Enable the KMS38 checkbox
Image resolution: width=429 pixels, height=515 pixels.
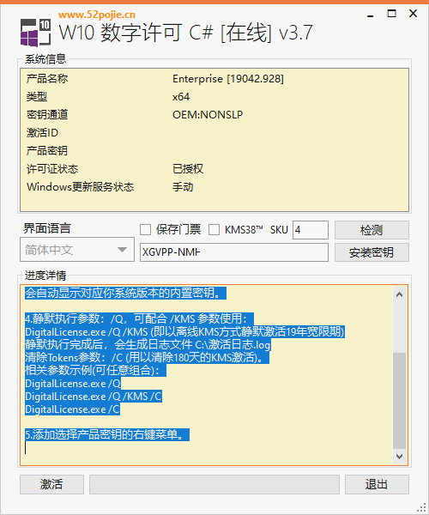[x=214, y=229]
